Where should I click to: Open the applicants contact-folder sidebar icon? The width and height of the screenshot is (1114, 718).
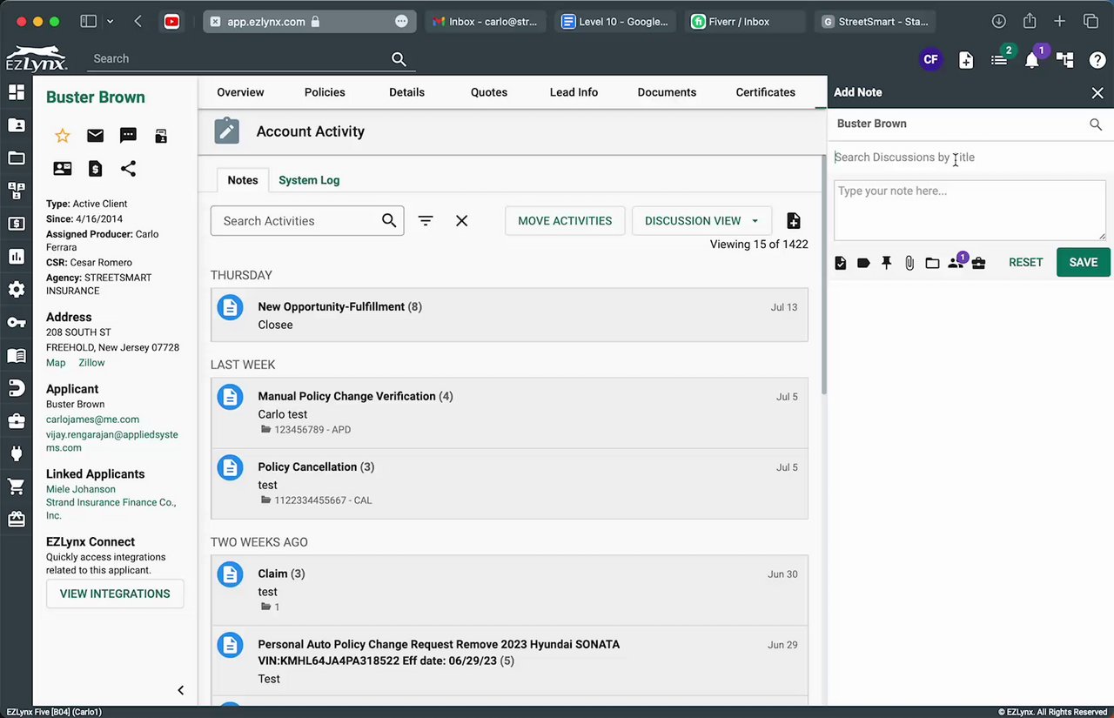pyautogui.click(x=17, y=125)
